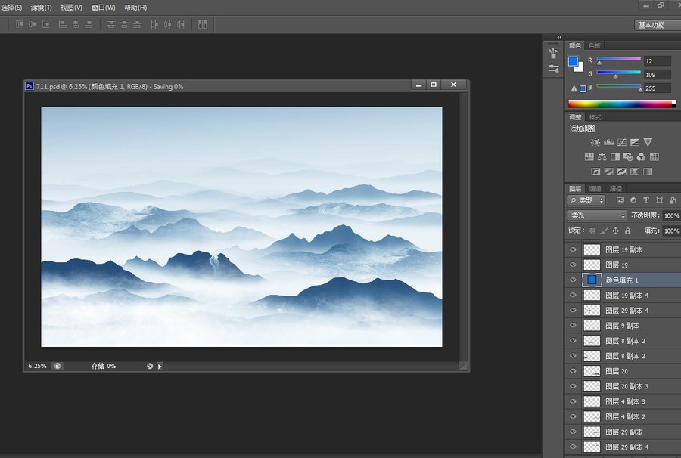Add an Invert adjustment

click(x=595, y=172)
